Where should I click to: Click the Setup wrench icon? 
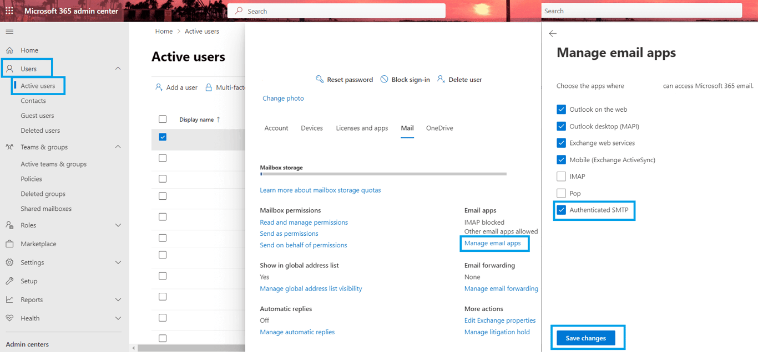tap(9, 281)
